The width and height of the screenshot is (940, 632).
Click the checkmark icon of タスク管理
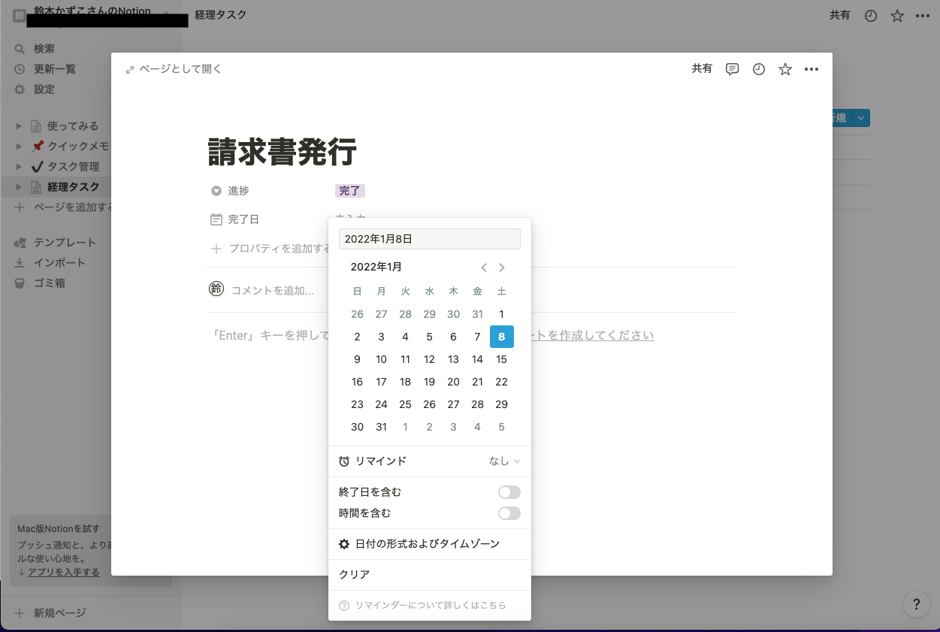click(x=38, y=166)
